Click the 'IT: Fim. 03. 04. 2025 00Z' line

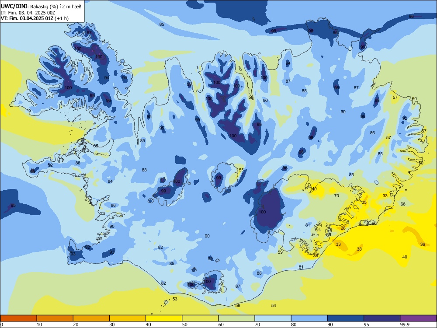click(28, 13)
